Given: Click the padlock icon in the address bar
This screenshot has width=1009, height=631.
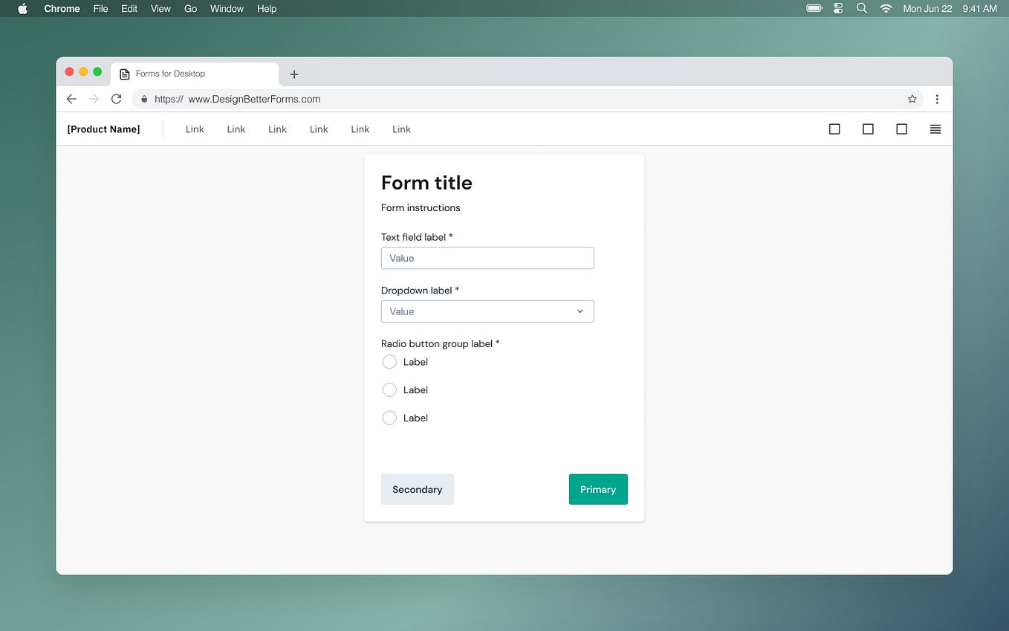Looking at the screenshot, I should [143, 98].
